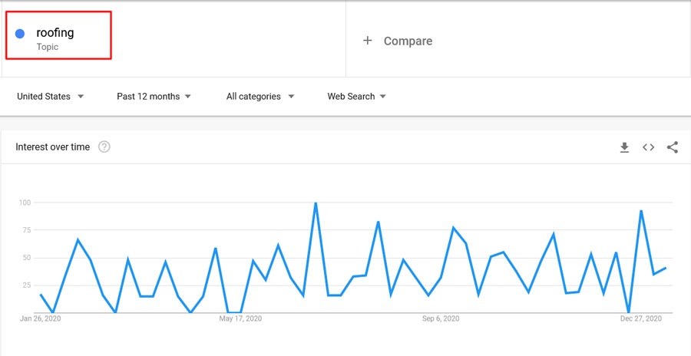
Task: Click the 100 value on the y-axis
Action: coord(24,203)
